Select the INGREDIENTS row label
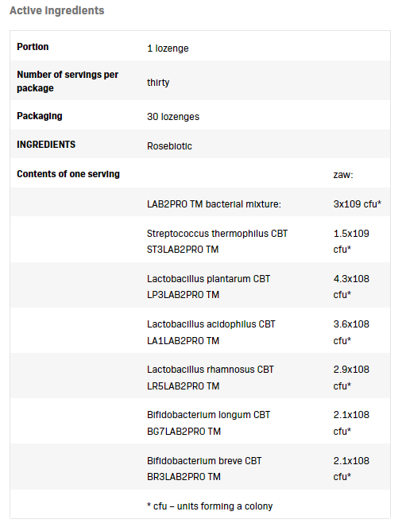The width and height of the screenshot is (402, 527). point(46,145)
